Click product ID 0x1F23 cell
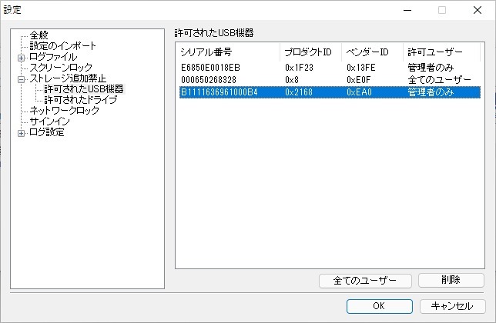Screen dimensions: 496x323 (299, 68)
